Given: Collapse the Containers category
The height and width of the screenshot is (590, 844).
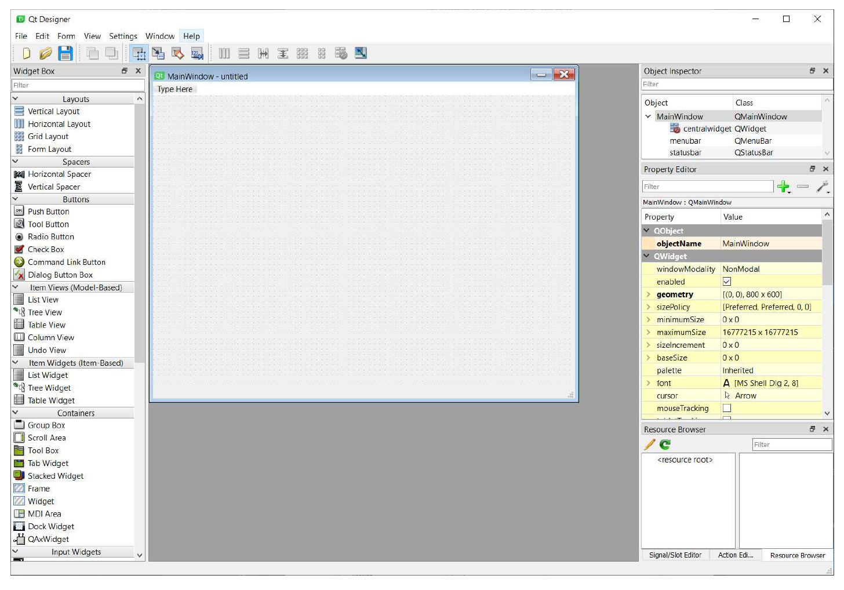Looking at the screenshot, I should click(16, 413).
